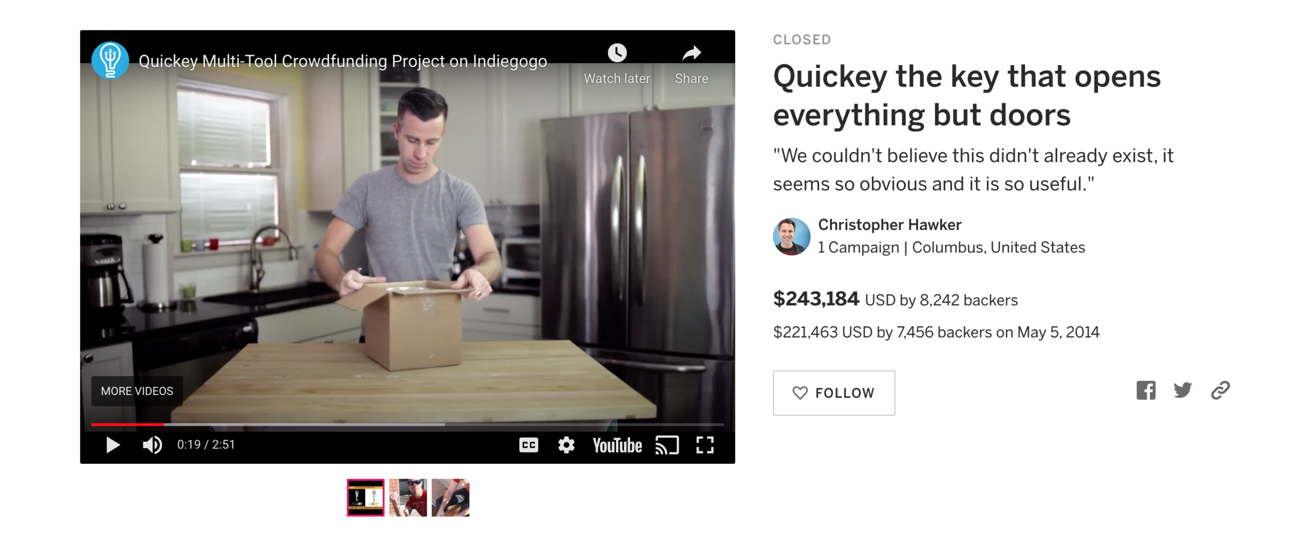Cast video to another device
The image size is (1313, 542).
667,445
